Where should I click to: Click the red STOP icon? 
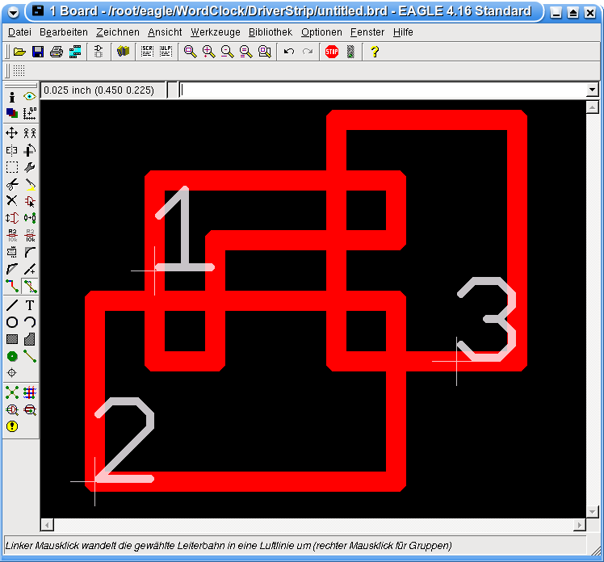(x=332, y=51)
